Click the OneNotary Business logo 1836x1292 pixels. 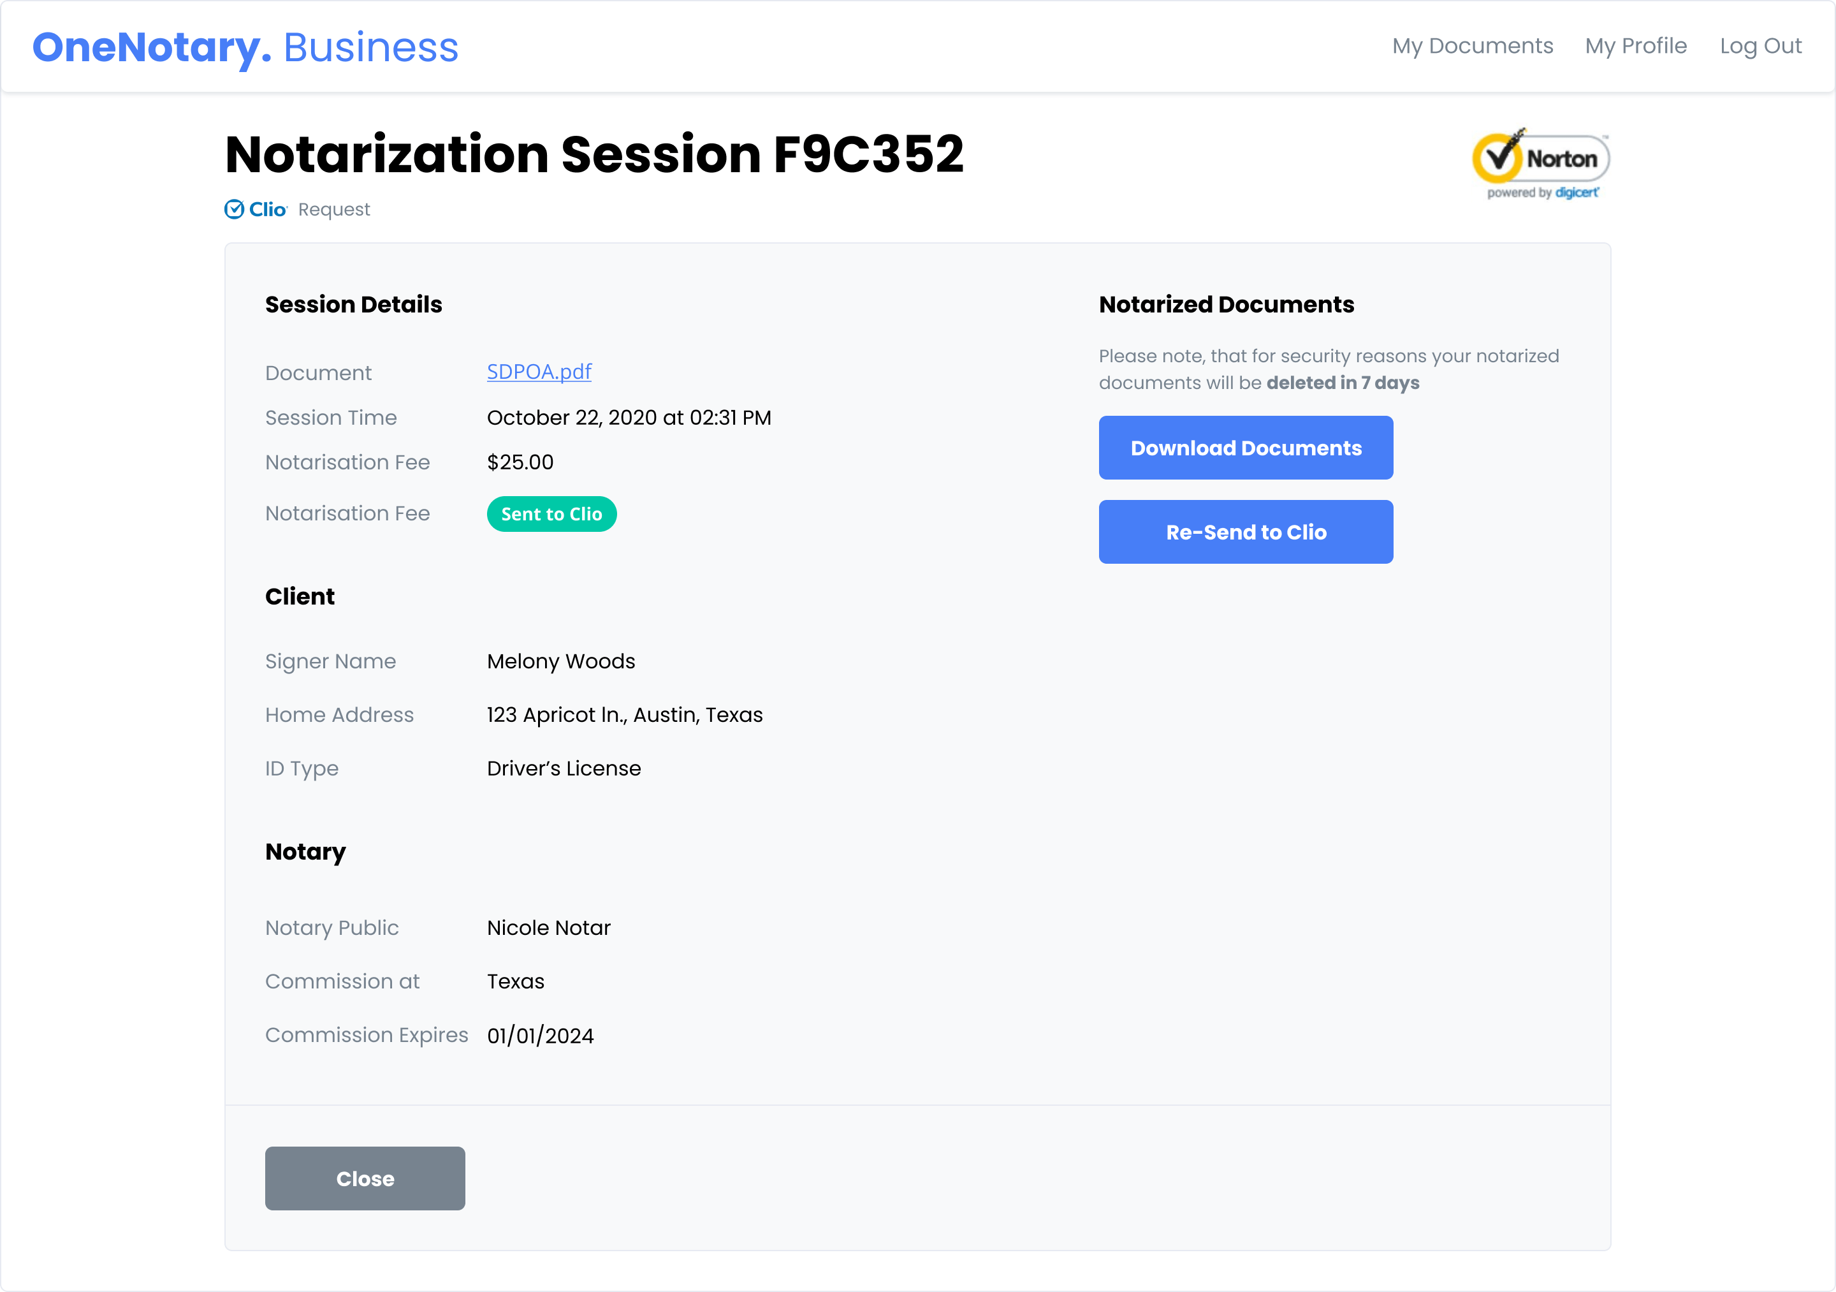pyautogui.click(x=245, y=47)
